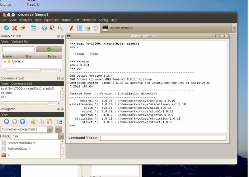Select the eval command in Commands' List
Viewport: 249px width, 177px height.
tap(27, 88)
